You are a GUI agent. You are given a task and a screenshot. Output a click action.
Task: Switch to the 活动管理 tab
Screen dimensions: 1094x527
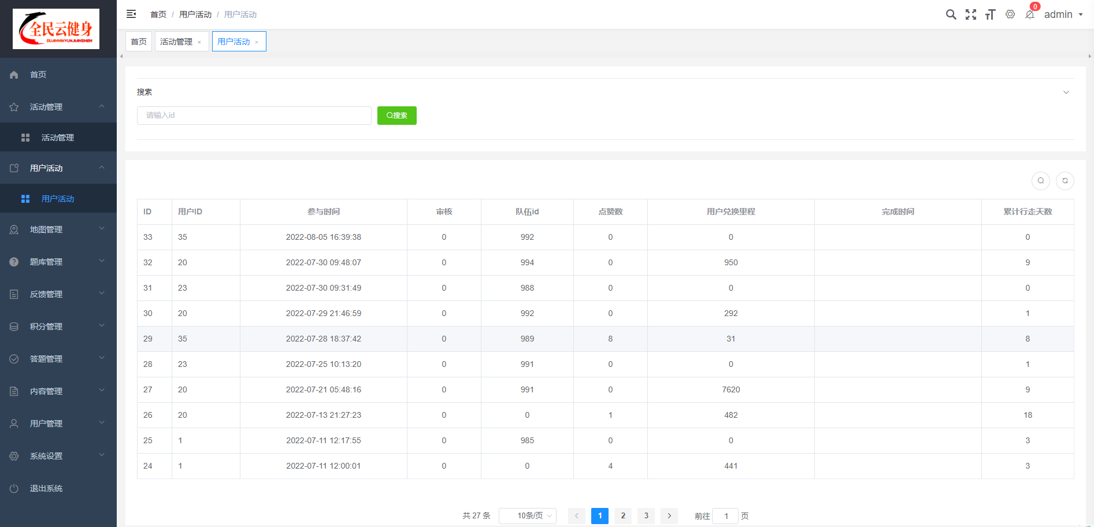pos(176,42)
